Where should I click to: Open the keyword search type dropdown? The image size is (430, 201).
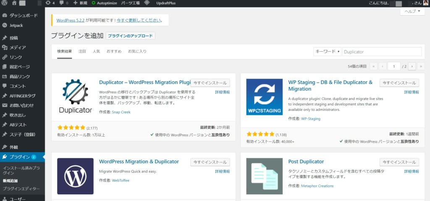[x=327, y=52]
